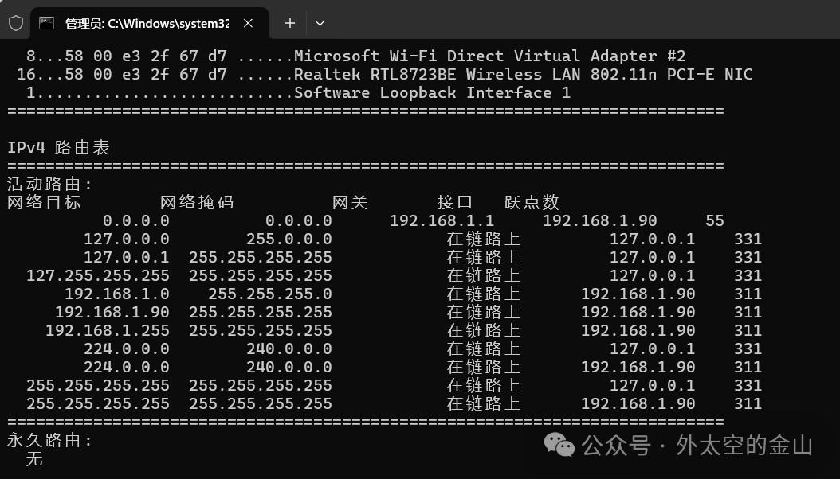Click the default gateway 192.168.1.1
The width and height of the screenshot is (840, 479).
tap(442, 220)
